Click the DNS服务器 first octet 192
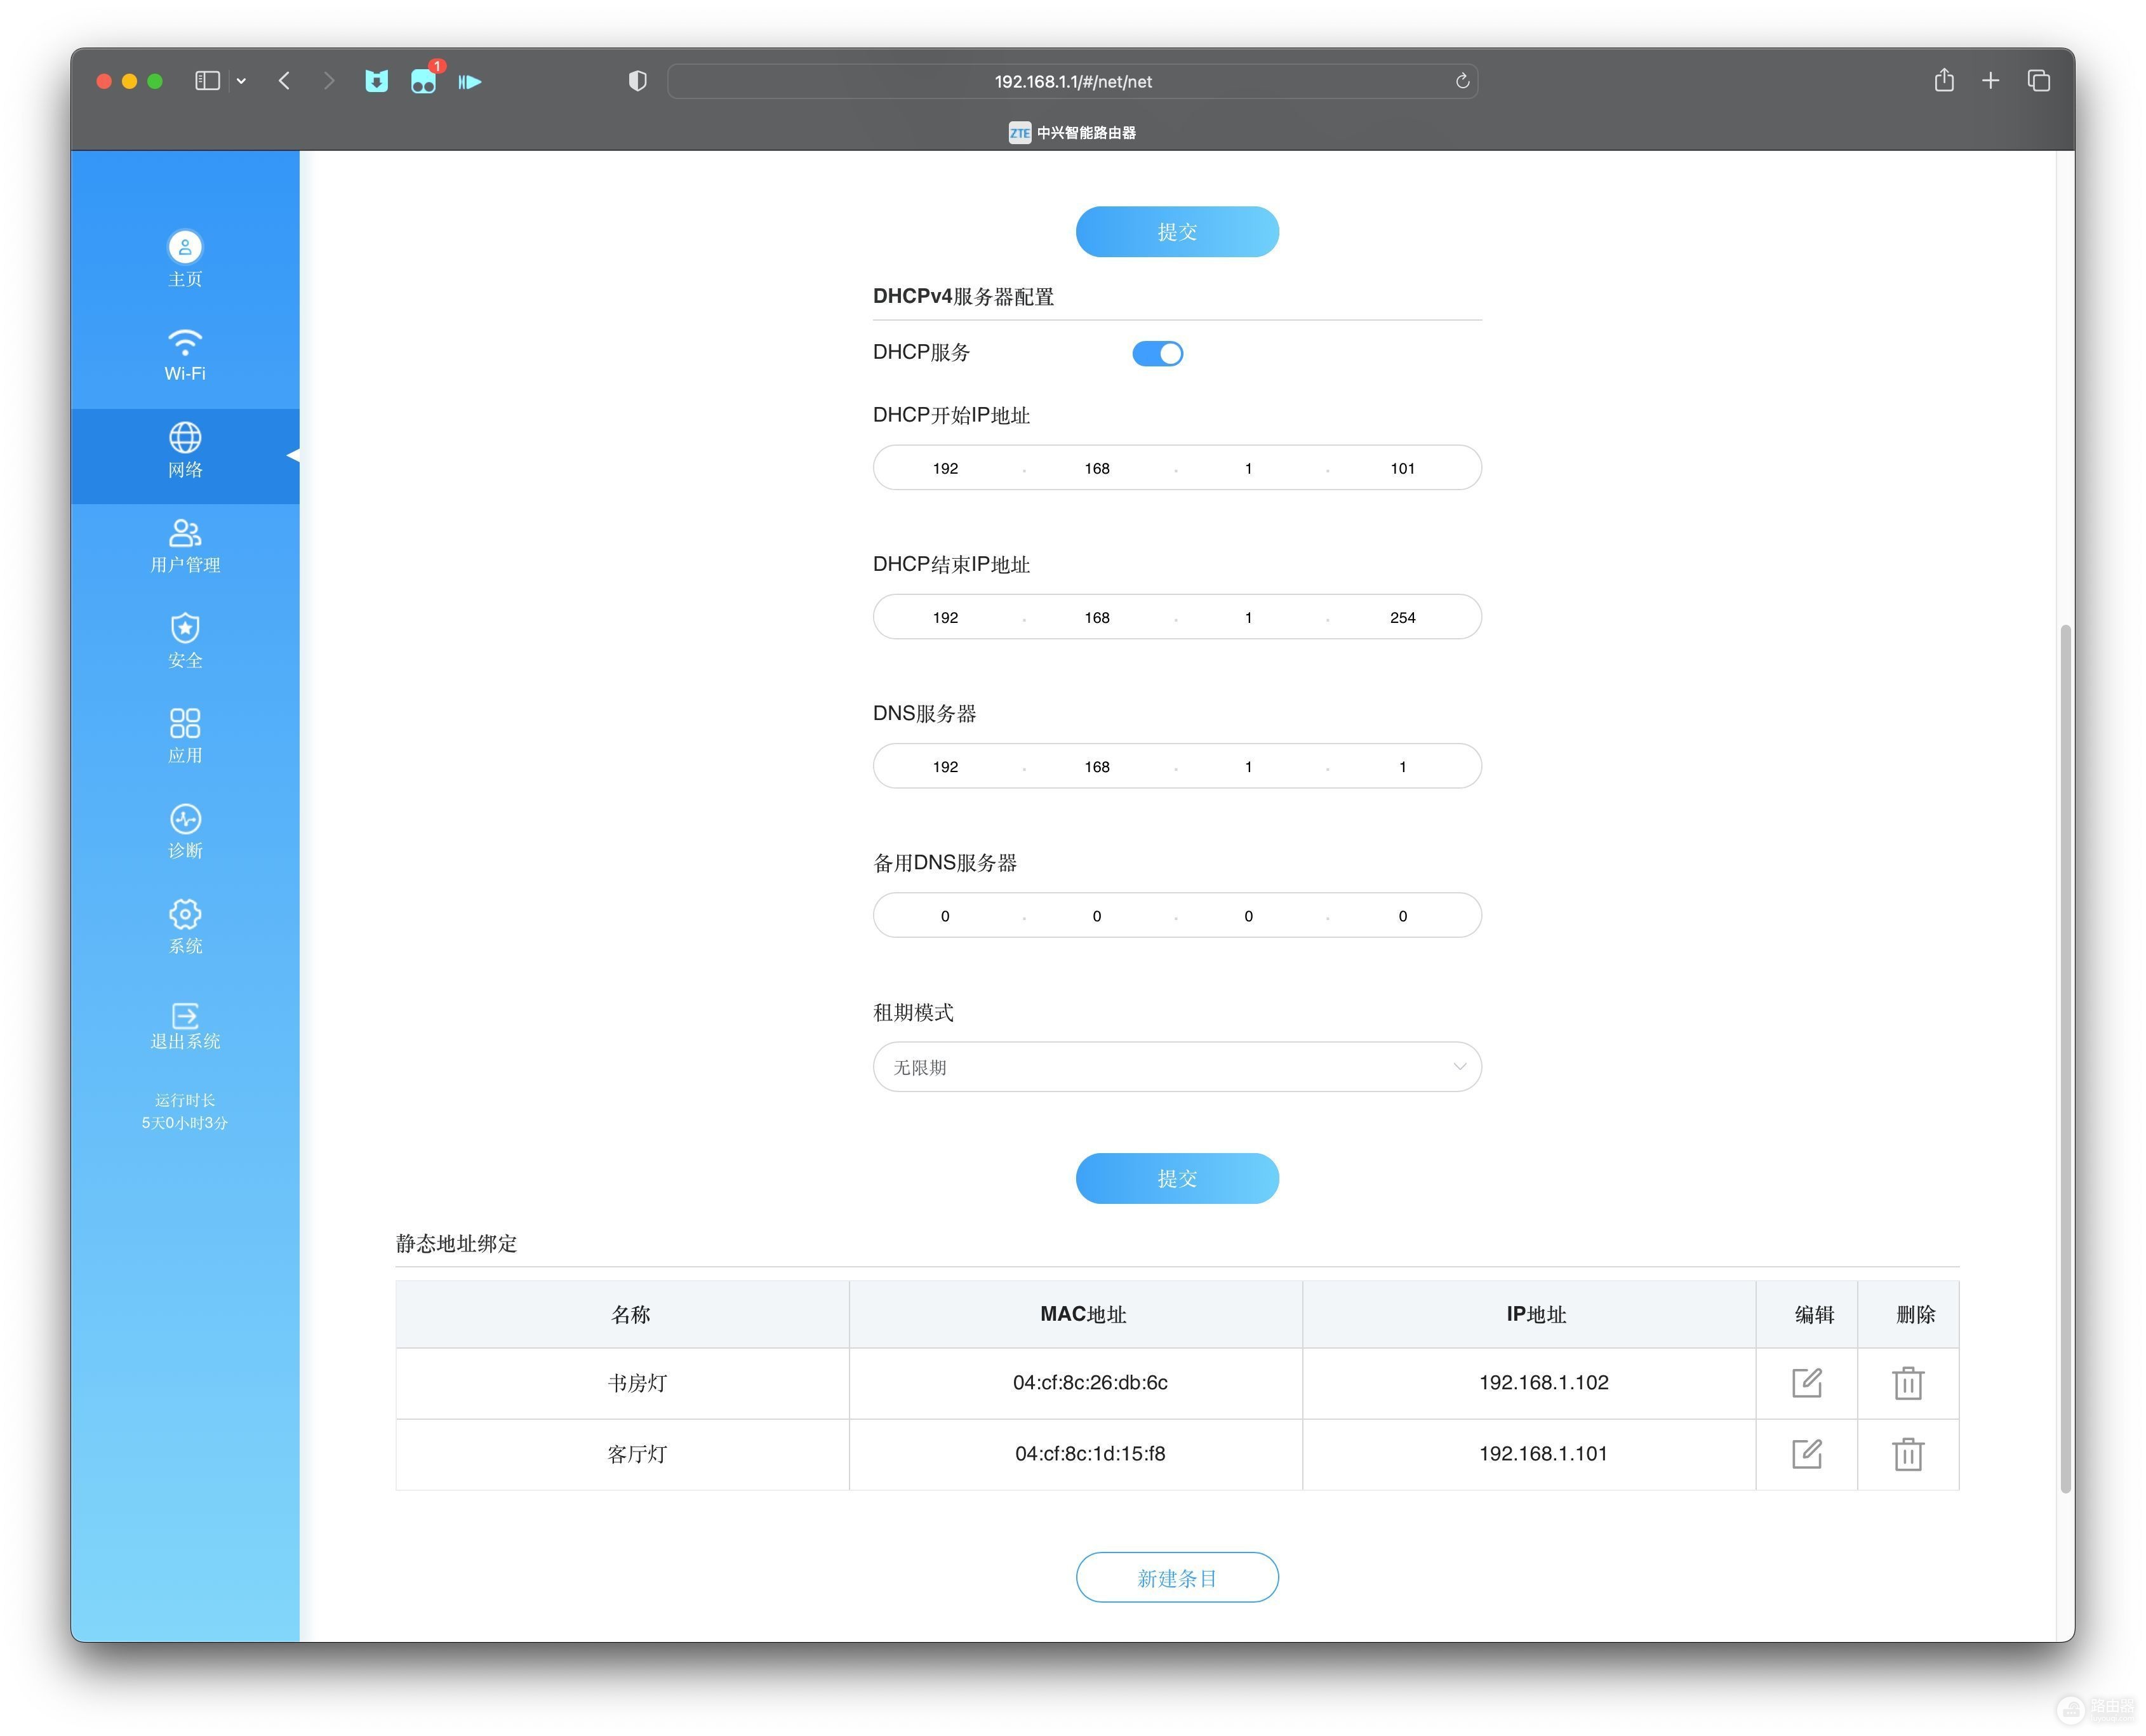2146x1736 pixels. click(945, 766)
